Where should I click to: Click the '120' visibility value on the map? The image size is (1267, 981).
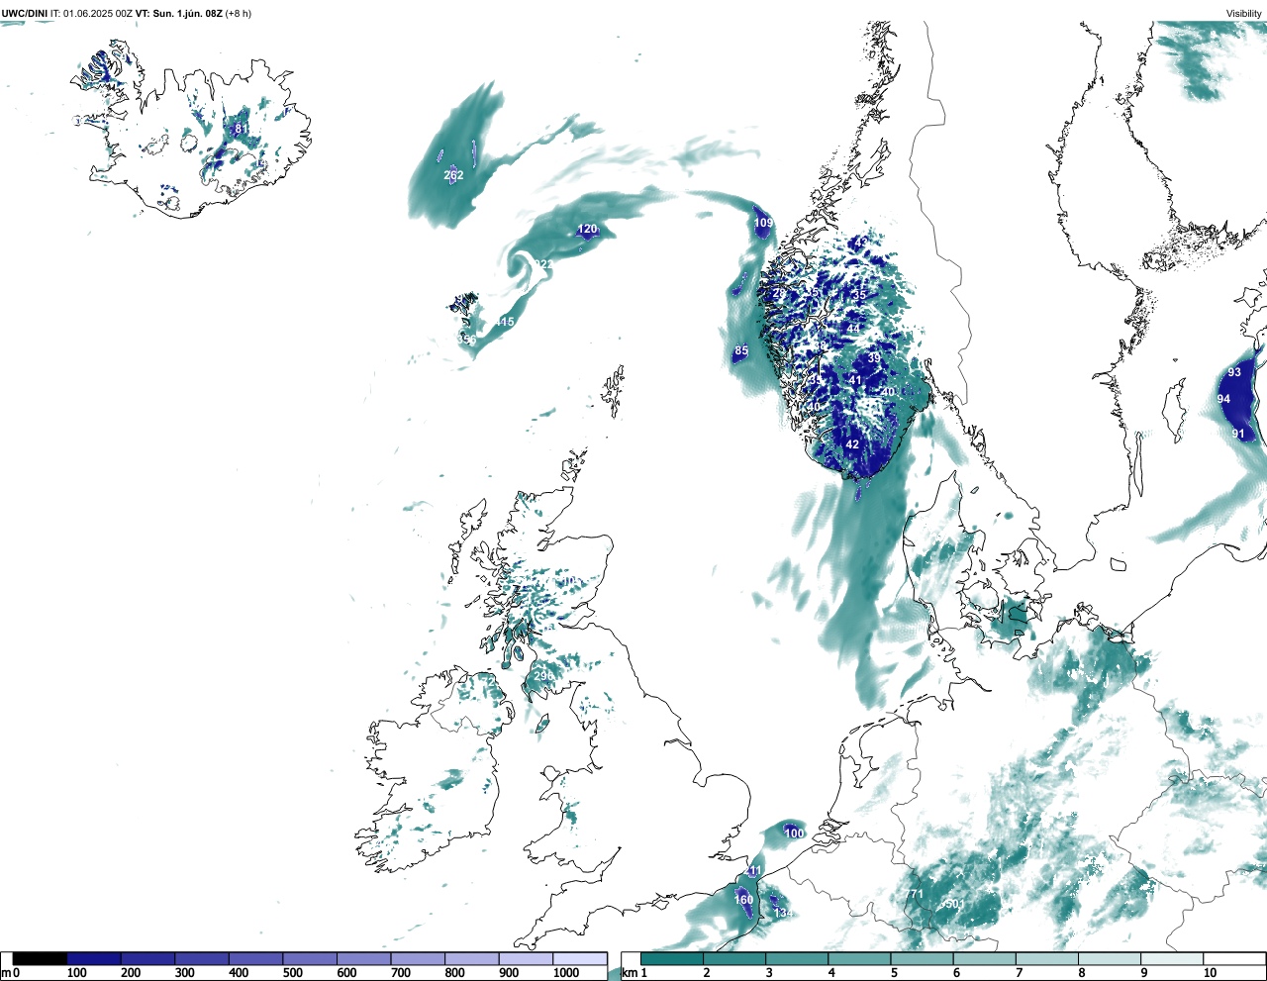click(587, 229)
